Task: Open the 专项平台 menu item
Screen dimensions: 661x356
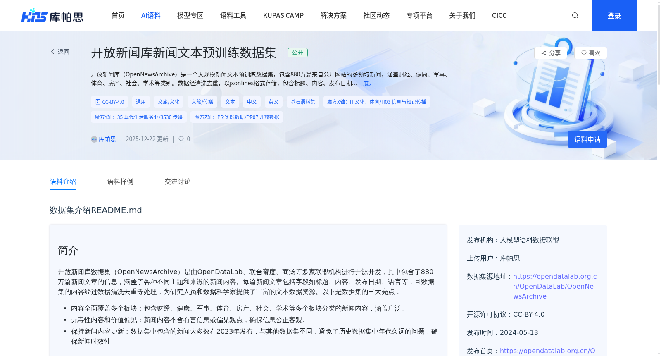Action: coord(419,15)
